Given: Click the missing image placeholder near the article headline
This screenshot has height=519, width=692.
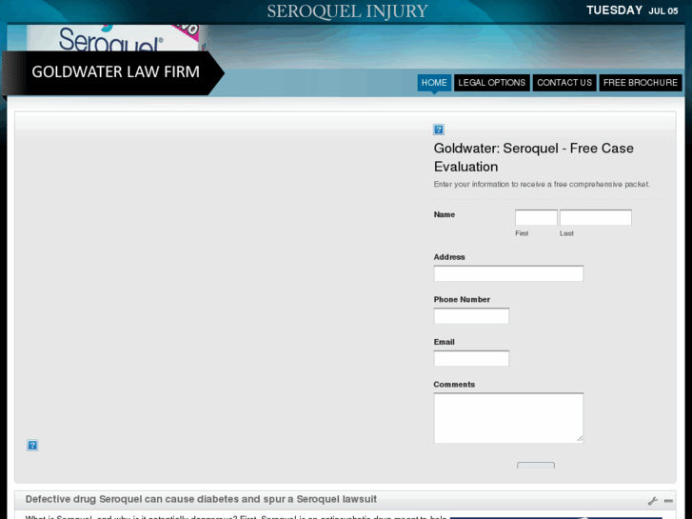Looking at the screenshot, I should tap(32, 445).
